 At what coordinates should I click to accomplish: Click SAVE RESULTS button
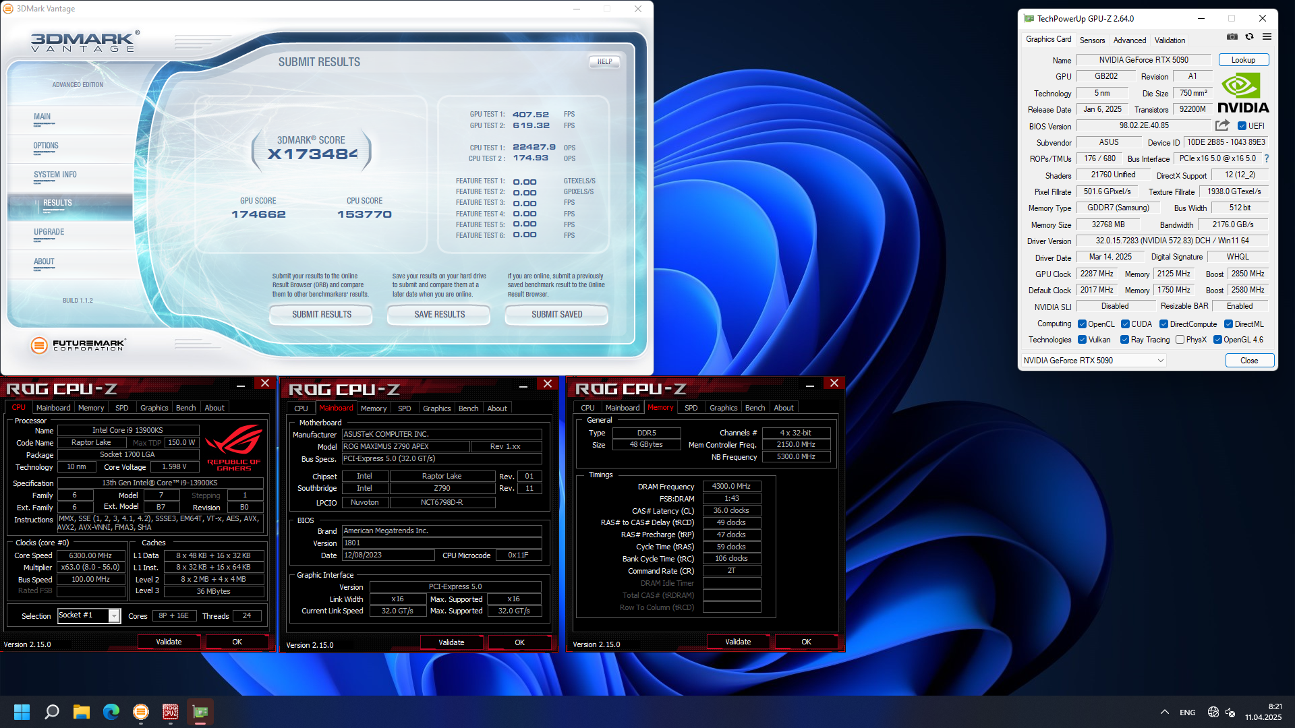point(439,315)
